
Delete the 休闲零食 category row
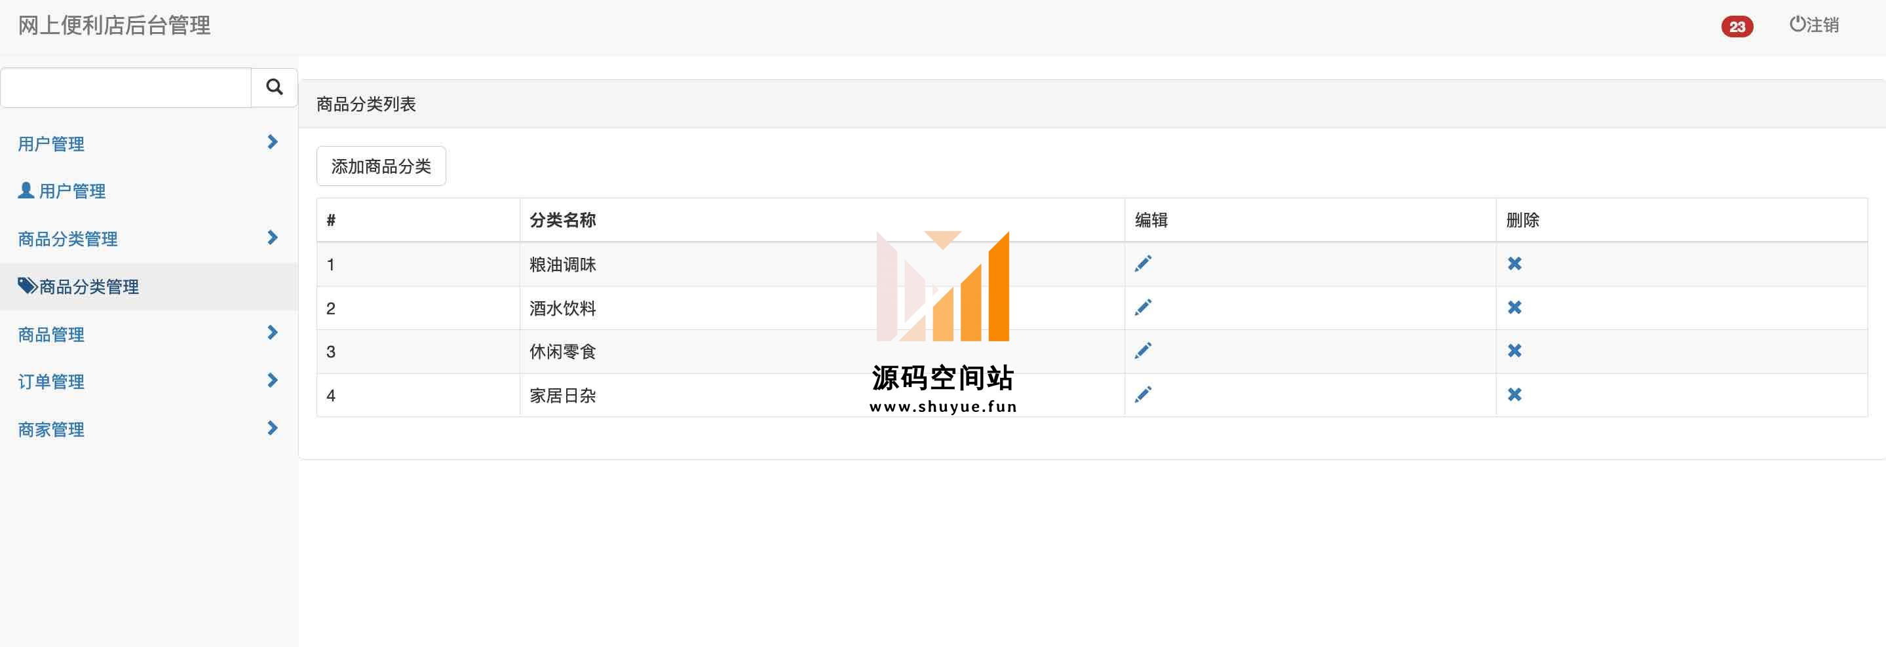1515,350
